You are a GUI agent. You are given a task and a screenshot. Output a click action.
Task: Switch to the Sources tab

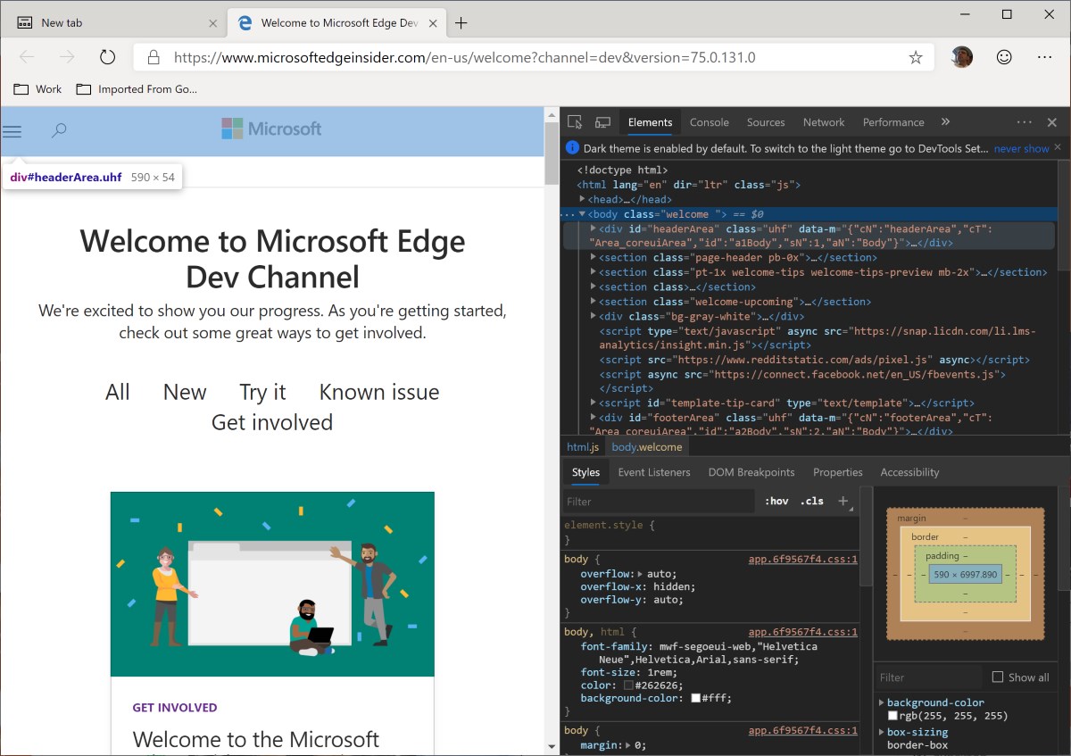pos(766,122)
